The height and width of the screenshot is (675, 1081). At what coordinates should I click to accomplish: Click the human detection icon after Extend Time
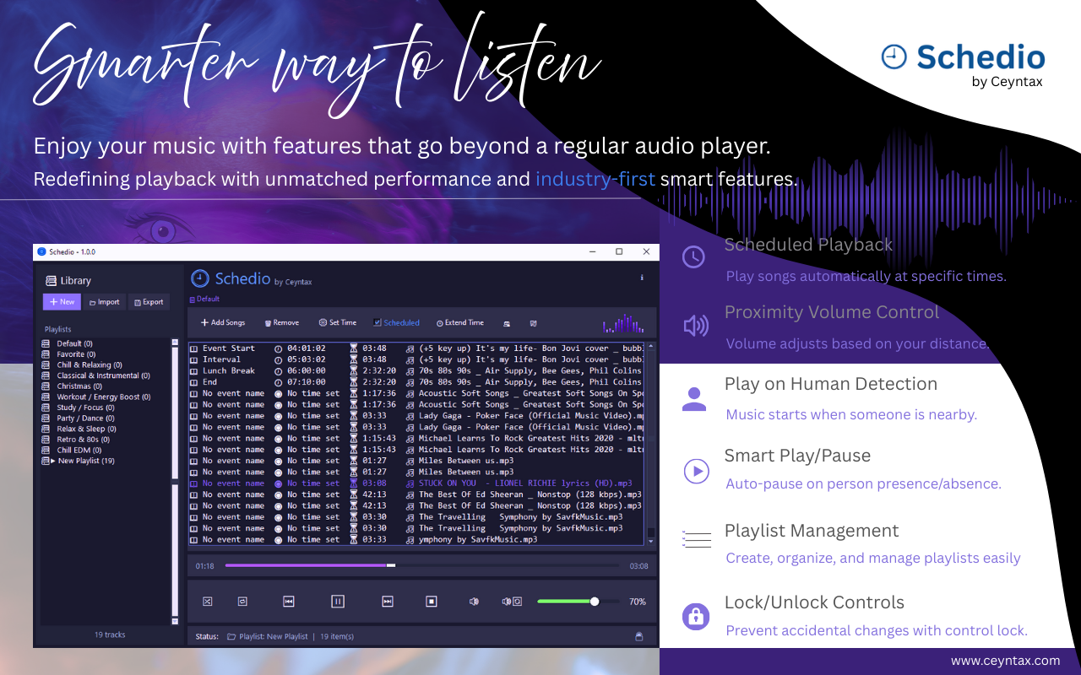click(507, 323)
